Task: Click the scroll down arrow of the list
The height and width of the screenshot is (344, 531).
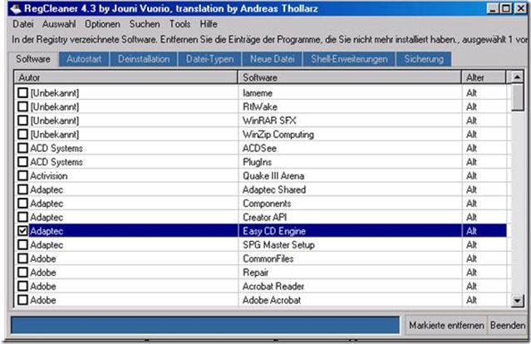Action: pyautogui.click(x=517, y=301)
